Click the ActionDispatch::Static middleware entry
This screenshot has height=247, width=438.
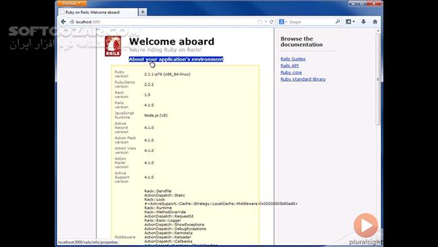(x=164, y=195)
